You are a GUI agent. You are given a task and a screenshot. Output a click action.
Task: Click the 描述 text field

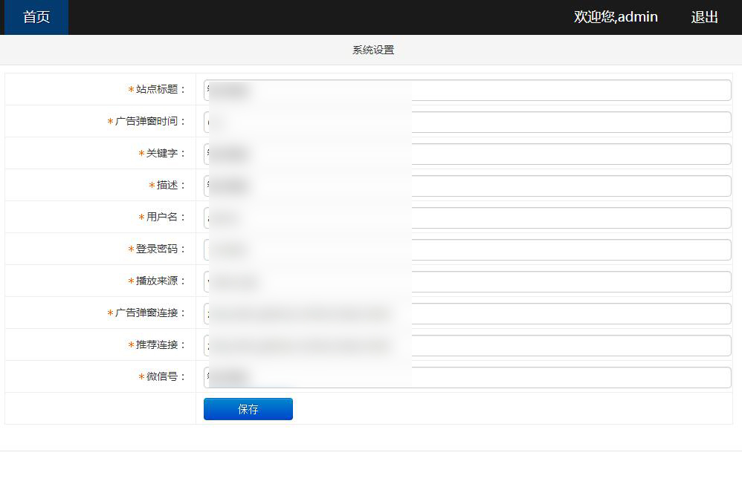(467, 186)
